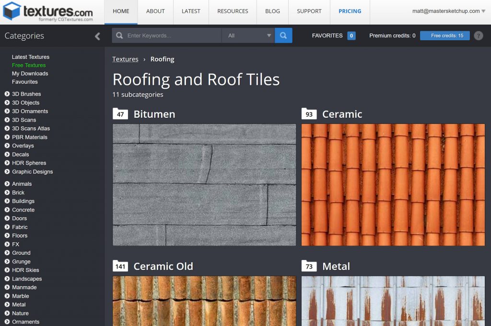Expand the PBR Materials category
Viewport: 491px width, 326px height.
tap(7, 137)
